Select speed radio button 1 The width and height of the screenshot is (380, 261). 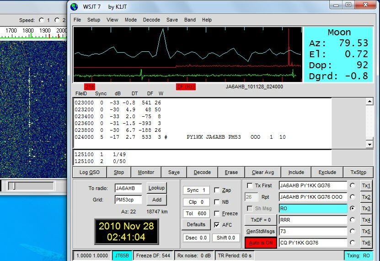pos(42,20)
